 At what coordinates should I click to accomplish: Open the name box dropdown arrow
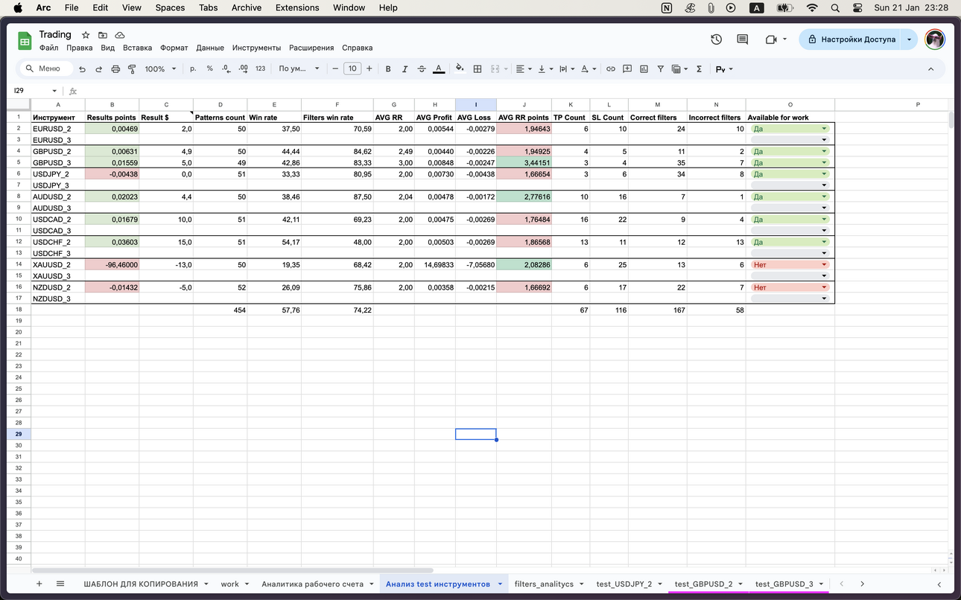[x=54, y=91]
